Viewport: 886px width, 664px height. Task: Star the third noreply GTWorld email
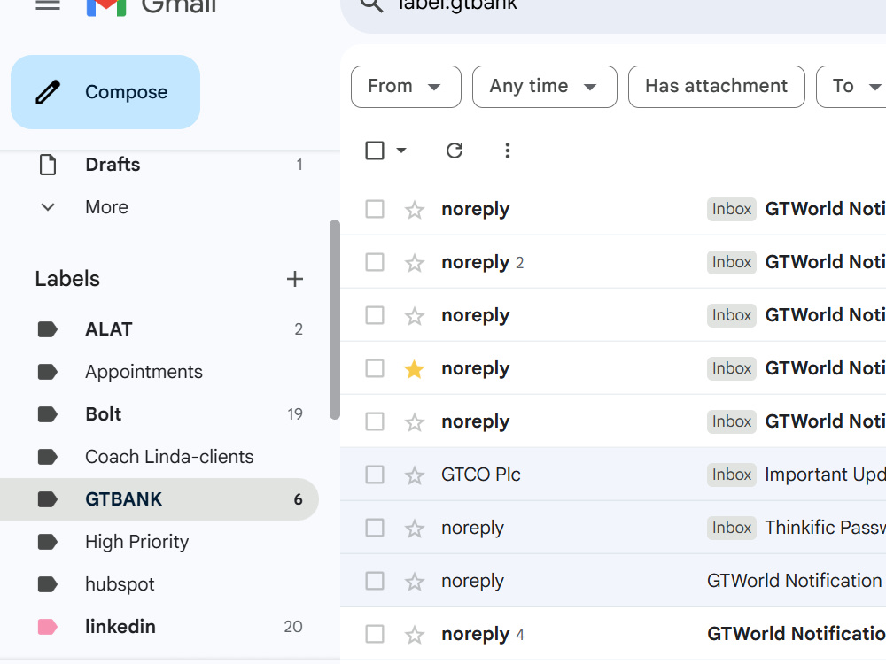click(x=414, y=316)
